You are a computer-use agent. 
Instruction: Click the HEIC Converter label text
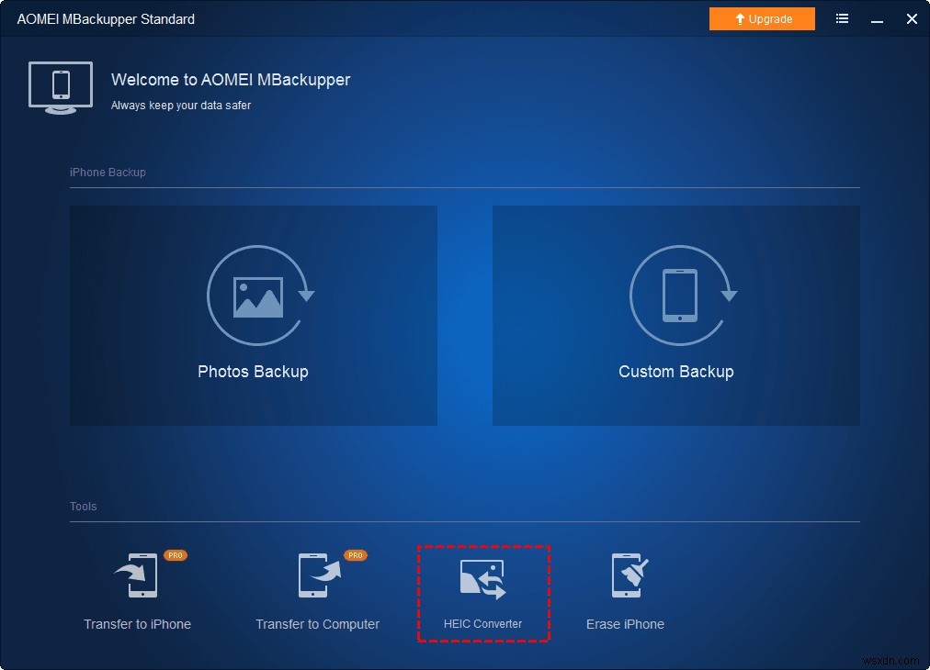tap(482, 624)
